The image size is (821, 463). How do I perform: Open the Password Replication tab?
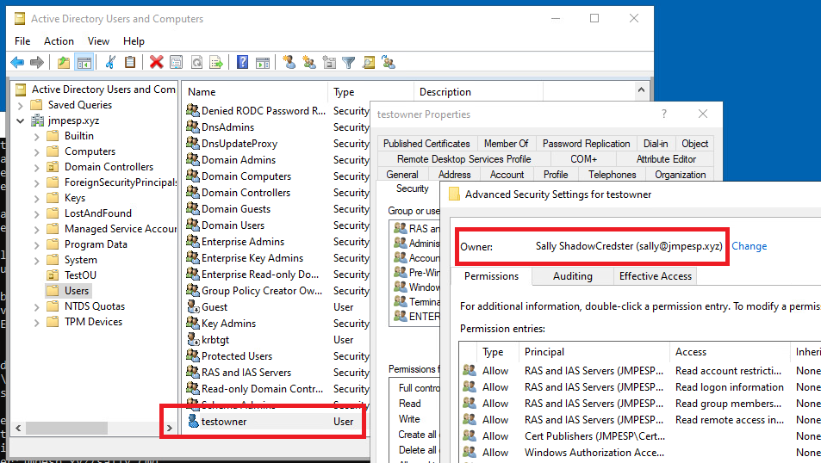pos(586,144)
